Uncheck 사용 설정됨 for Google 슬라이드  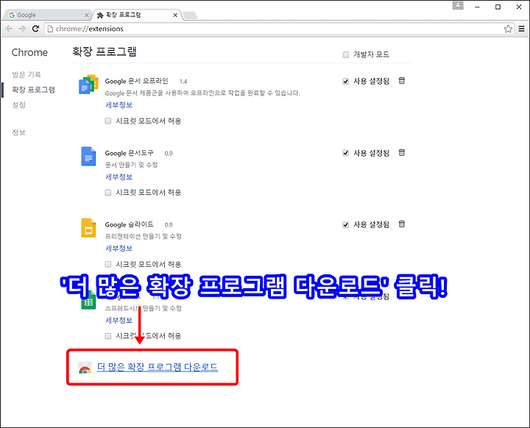(x=345, y=224)
